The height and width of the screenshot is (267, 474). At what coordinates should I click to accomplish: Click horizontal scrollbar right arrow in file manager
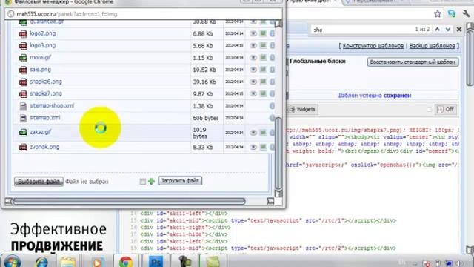270,201
